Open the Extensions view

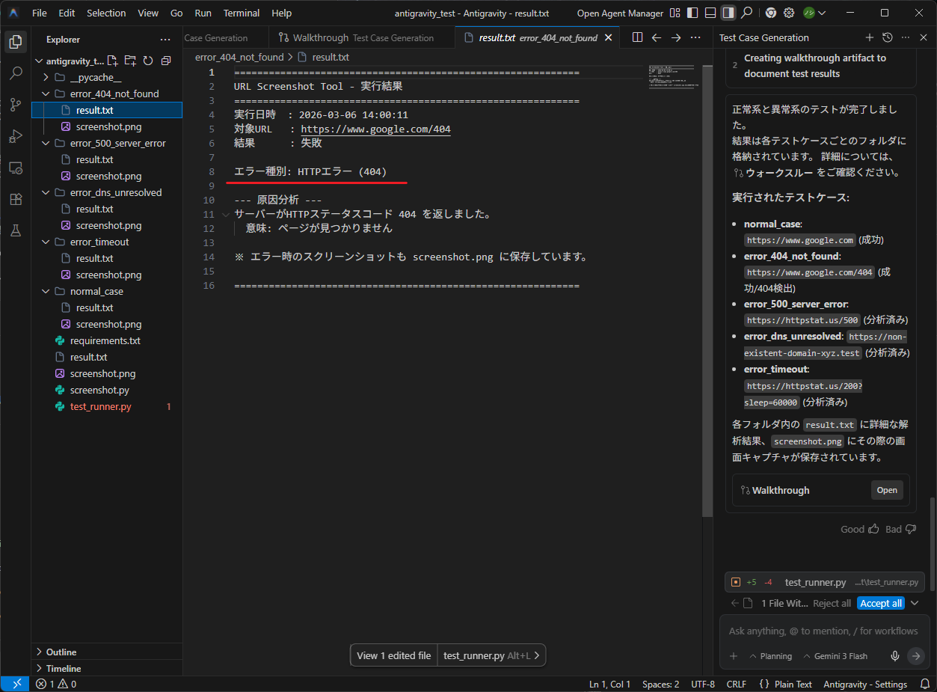[15, 199]
